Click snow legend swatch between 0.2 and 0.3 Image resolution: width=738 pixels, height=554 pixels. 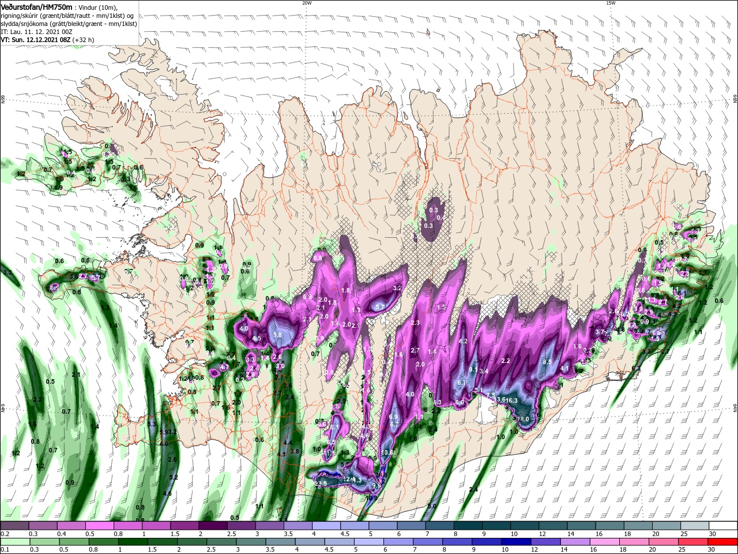14,526
